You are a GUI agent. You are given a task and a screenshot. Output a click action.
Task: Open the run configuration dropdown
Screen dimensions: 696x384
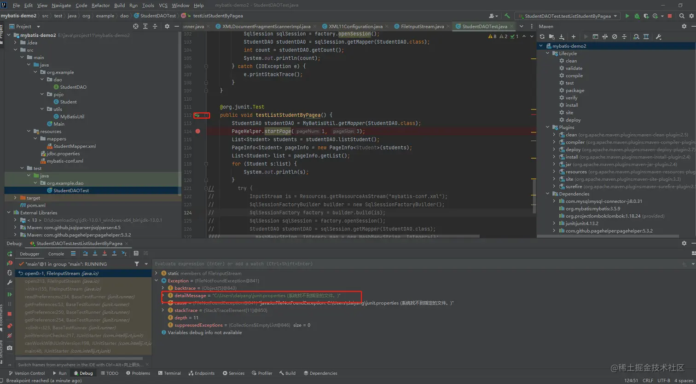point(569,16)
